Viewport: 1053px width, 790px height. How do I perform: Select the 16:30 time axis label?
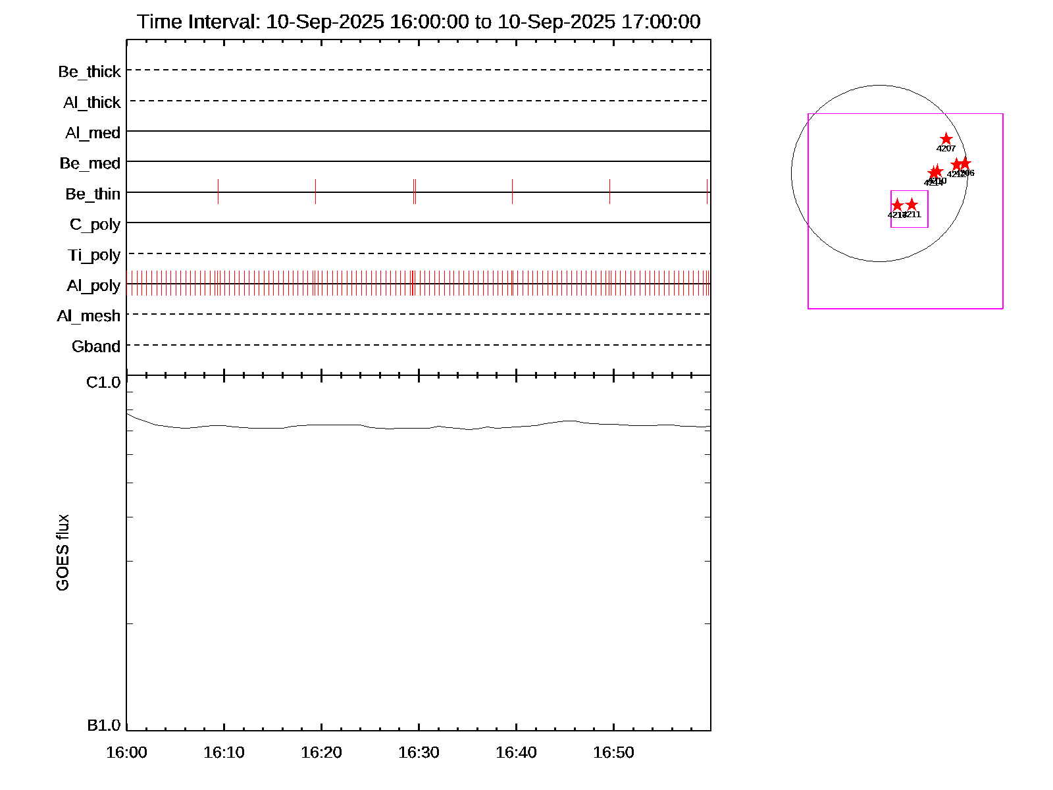point(419,752)
